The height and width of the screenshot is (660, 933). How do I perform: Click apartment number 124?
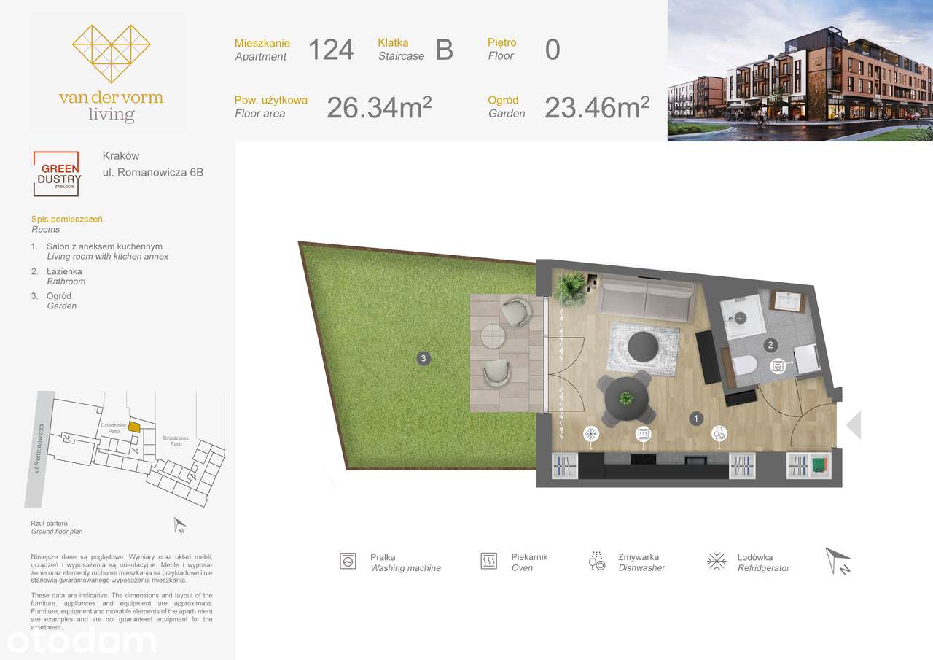[x=331, y=50]
